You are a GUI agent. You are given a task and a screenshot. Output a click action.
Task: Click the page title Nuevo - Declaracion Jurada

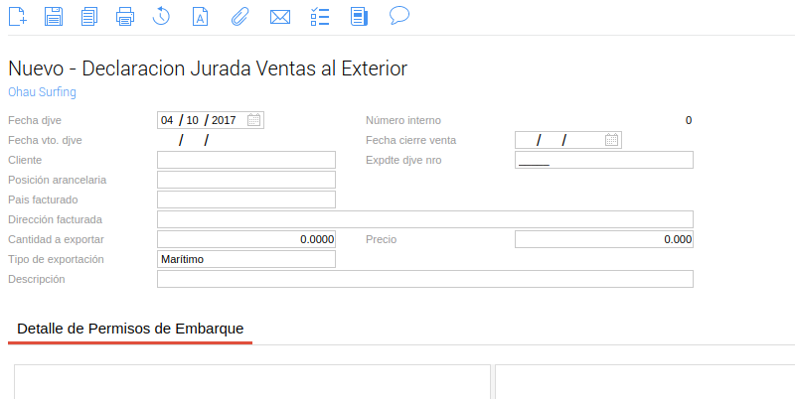pyautogui.click(x=208, y=68)
